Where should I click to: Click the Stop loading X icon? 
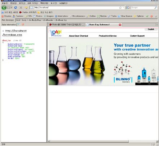(21, 8)
